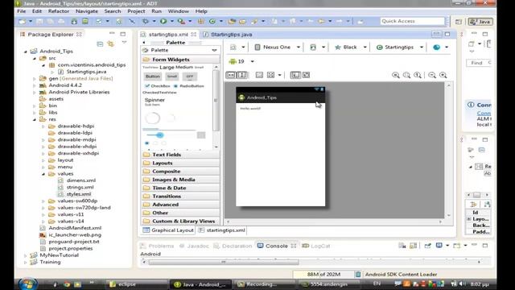
Task: Open the Palette options dropdown arrow
Action: [x=214, y=50]
